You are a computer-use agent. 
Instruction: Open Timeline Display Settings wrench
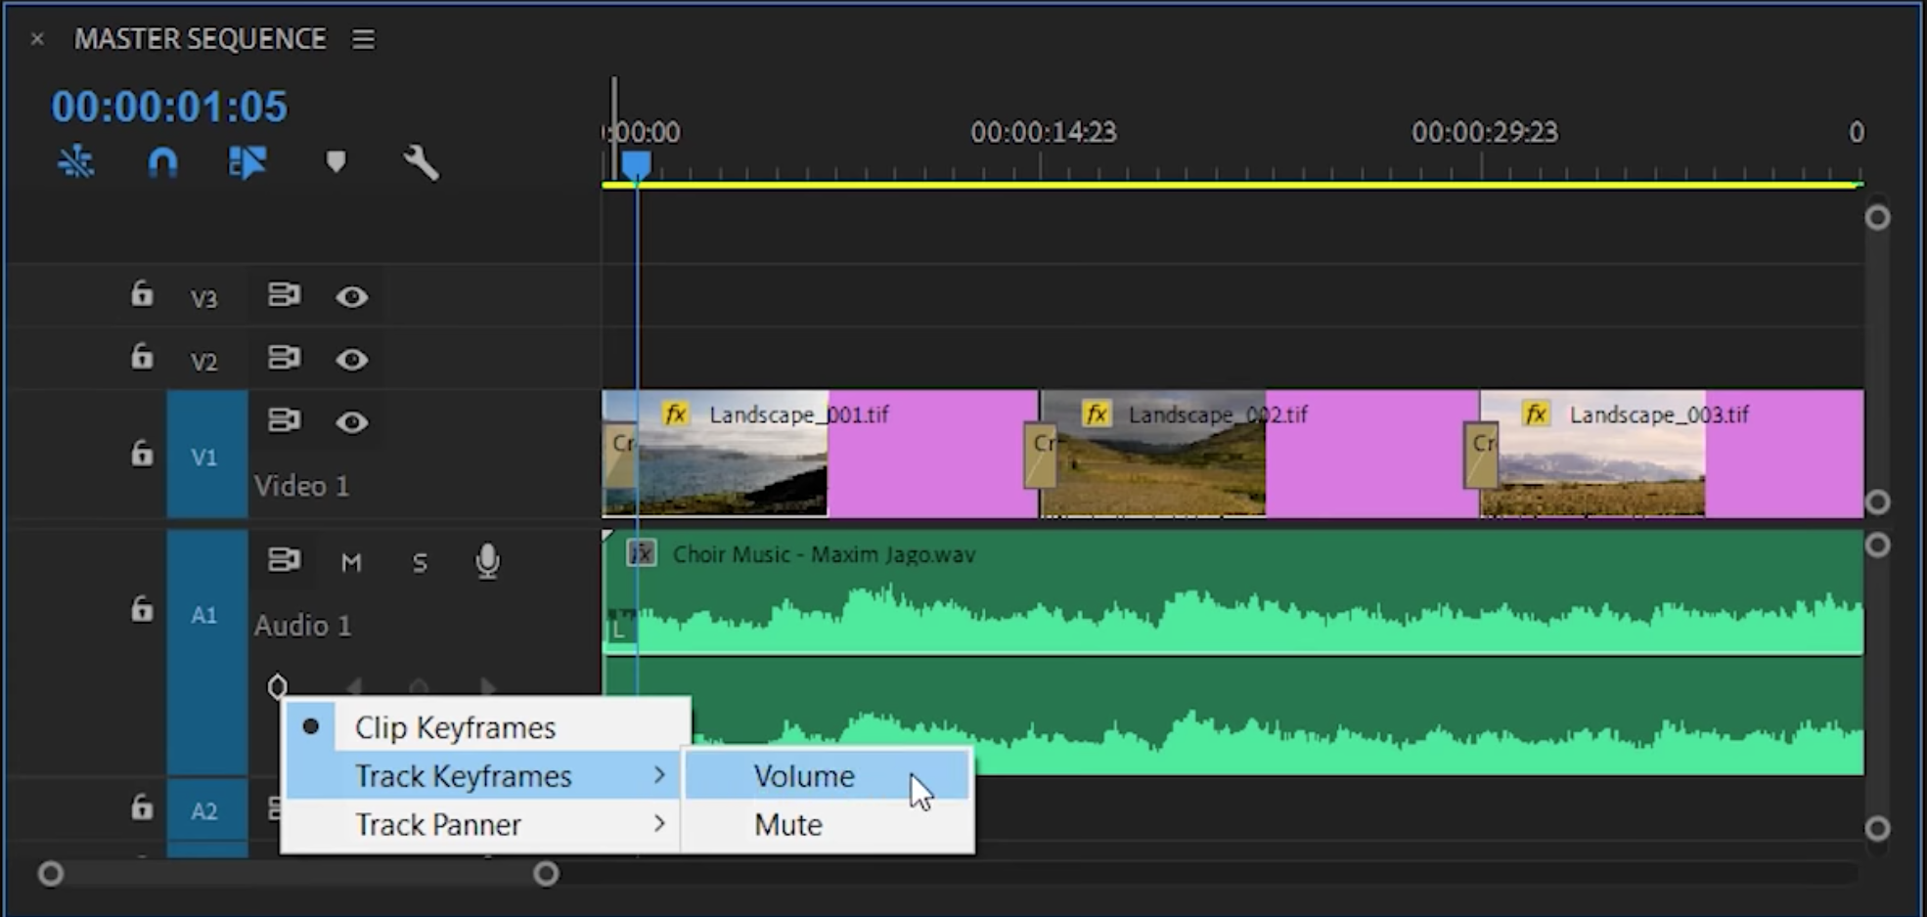click(x=422, y=162)
